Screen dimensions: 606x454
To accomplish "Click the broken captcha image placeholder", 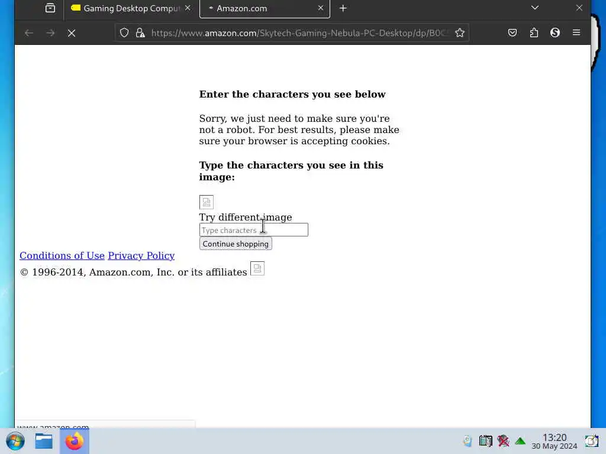I will [x=207, y=202].
